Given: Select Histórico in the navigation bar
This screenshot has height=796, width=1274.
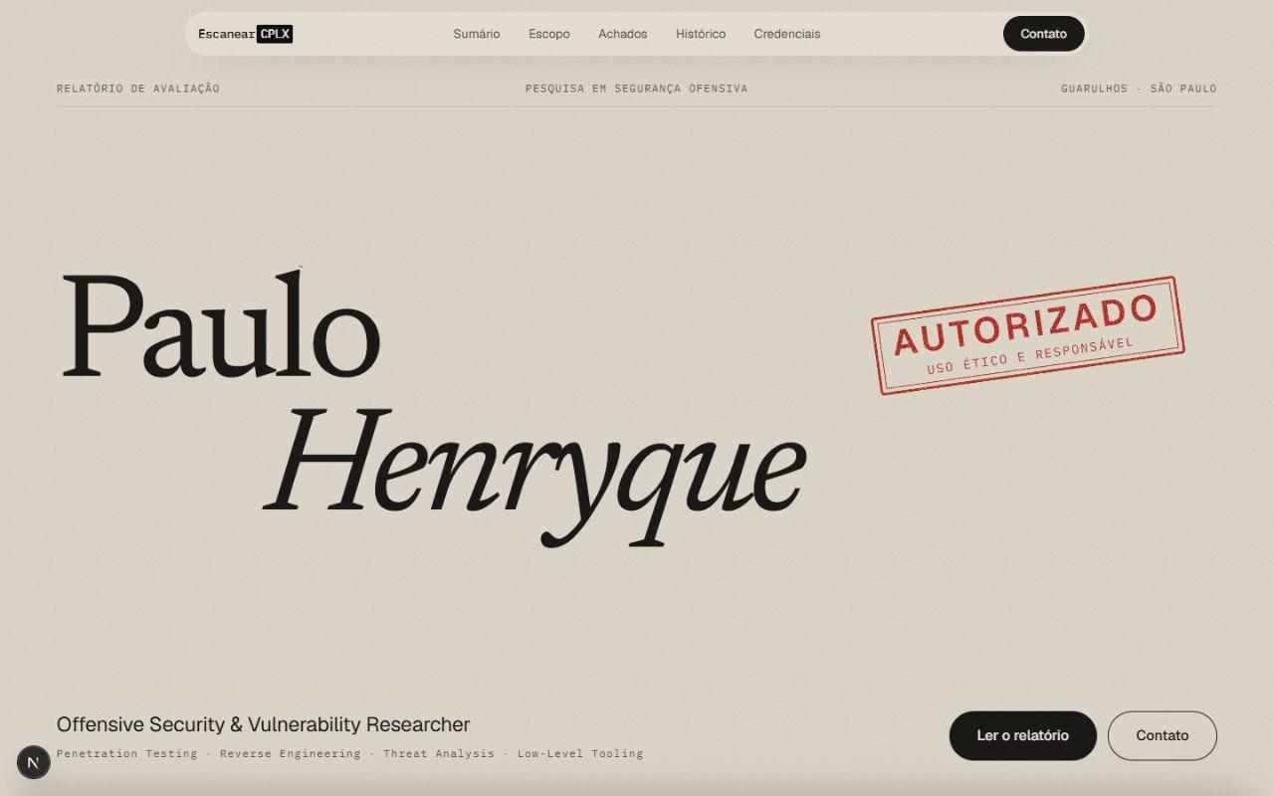Looking at the screenshot, I should click(x=701, y=34).
